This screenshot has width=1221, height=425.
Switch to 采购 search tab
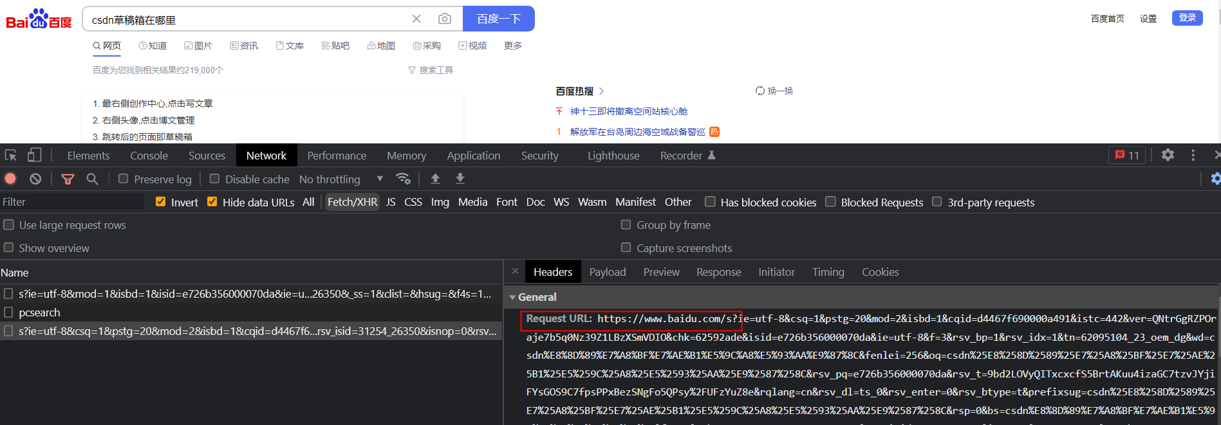(427, 46)
